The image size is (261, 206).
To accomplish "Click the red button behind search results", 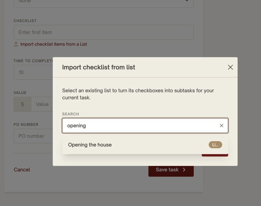I will tap(215, 155).
